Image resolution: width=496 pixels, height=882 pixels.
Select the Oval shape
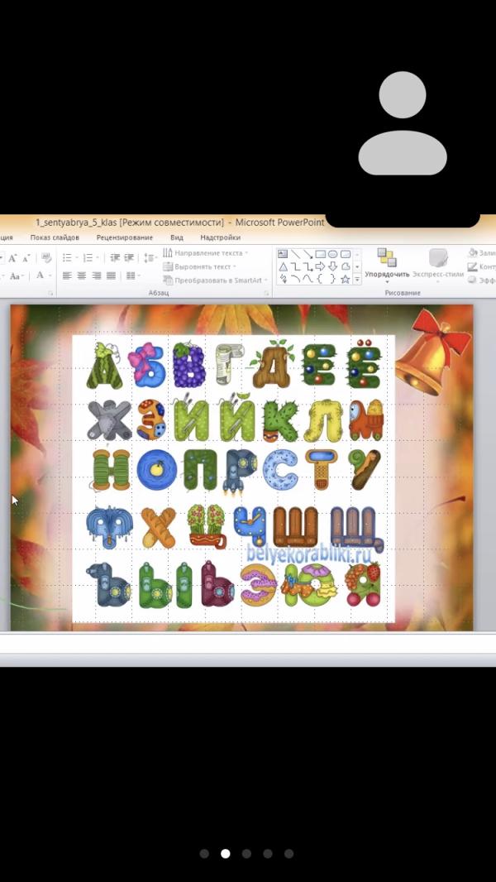coord(332,254)
